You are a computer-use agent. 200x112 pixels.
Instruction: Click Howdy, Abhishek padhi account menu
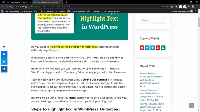tap(182, 12)
